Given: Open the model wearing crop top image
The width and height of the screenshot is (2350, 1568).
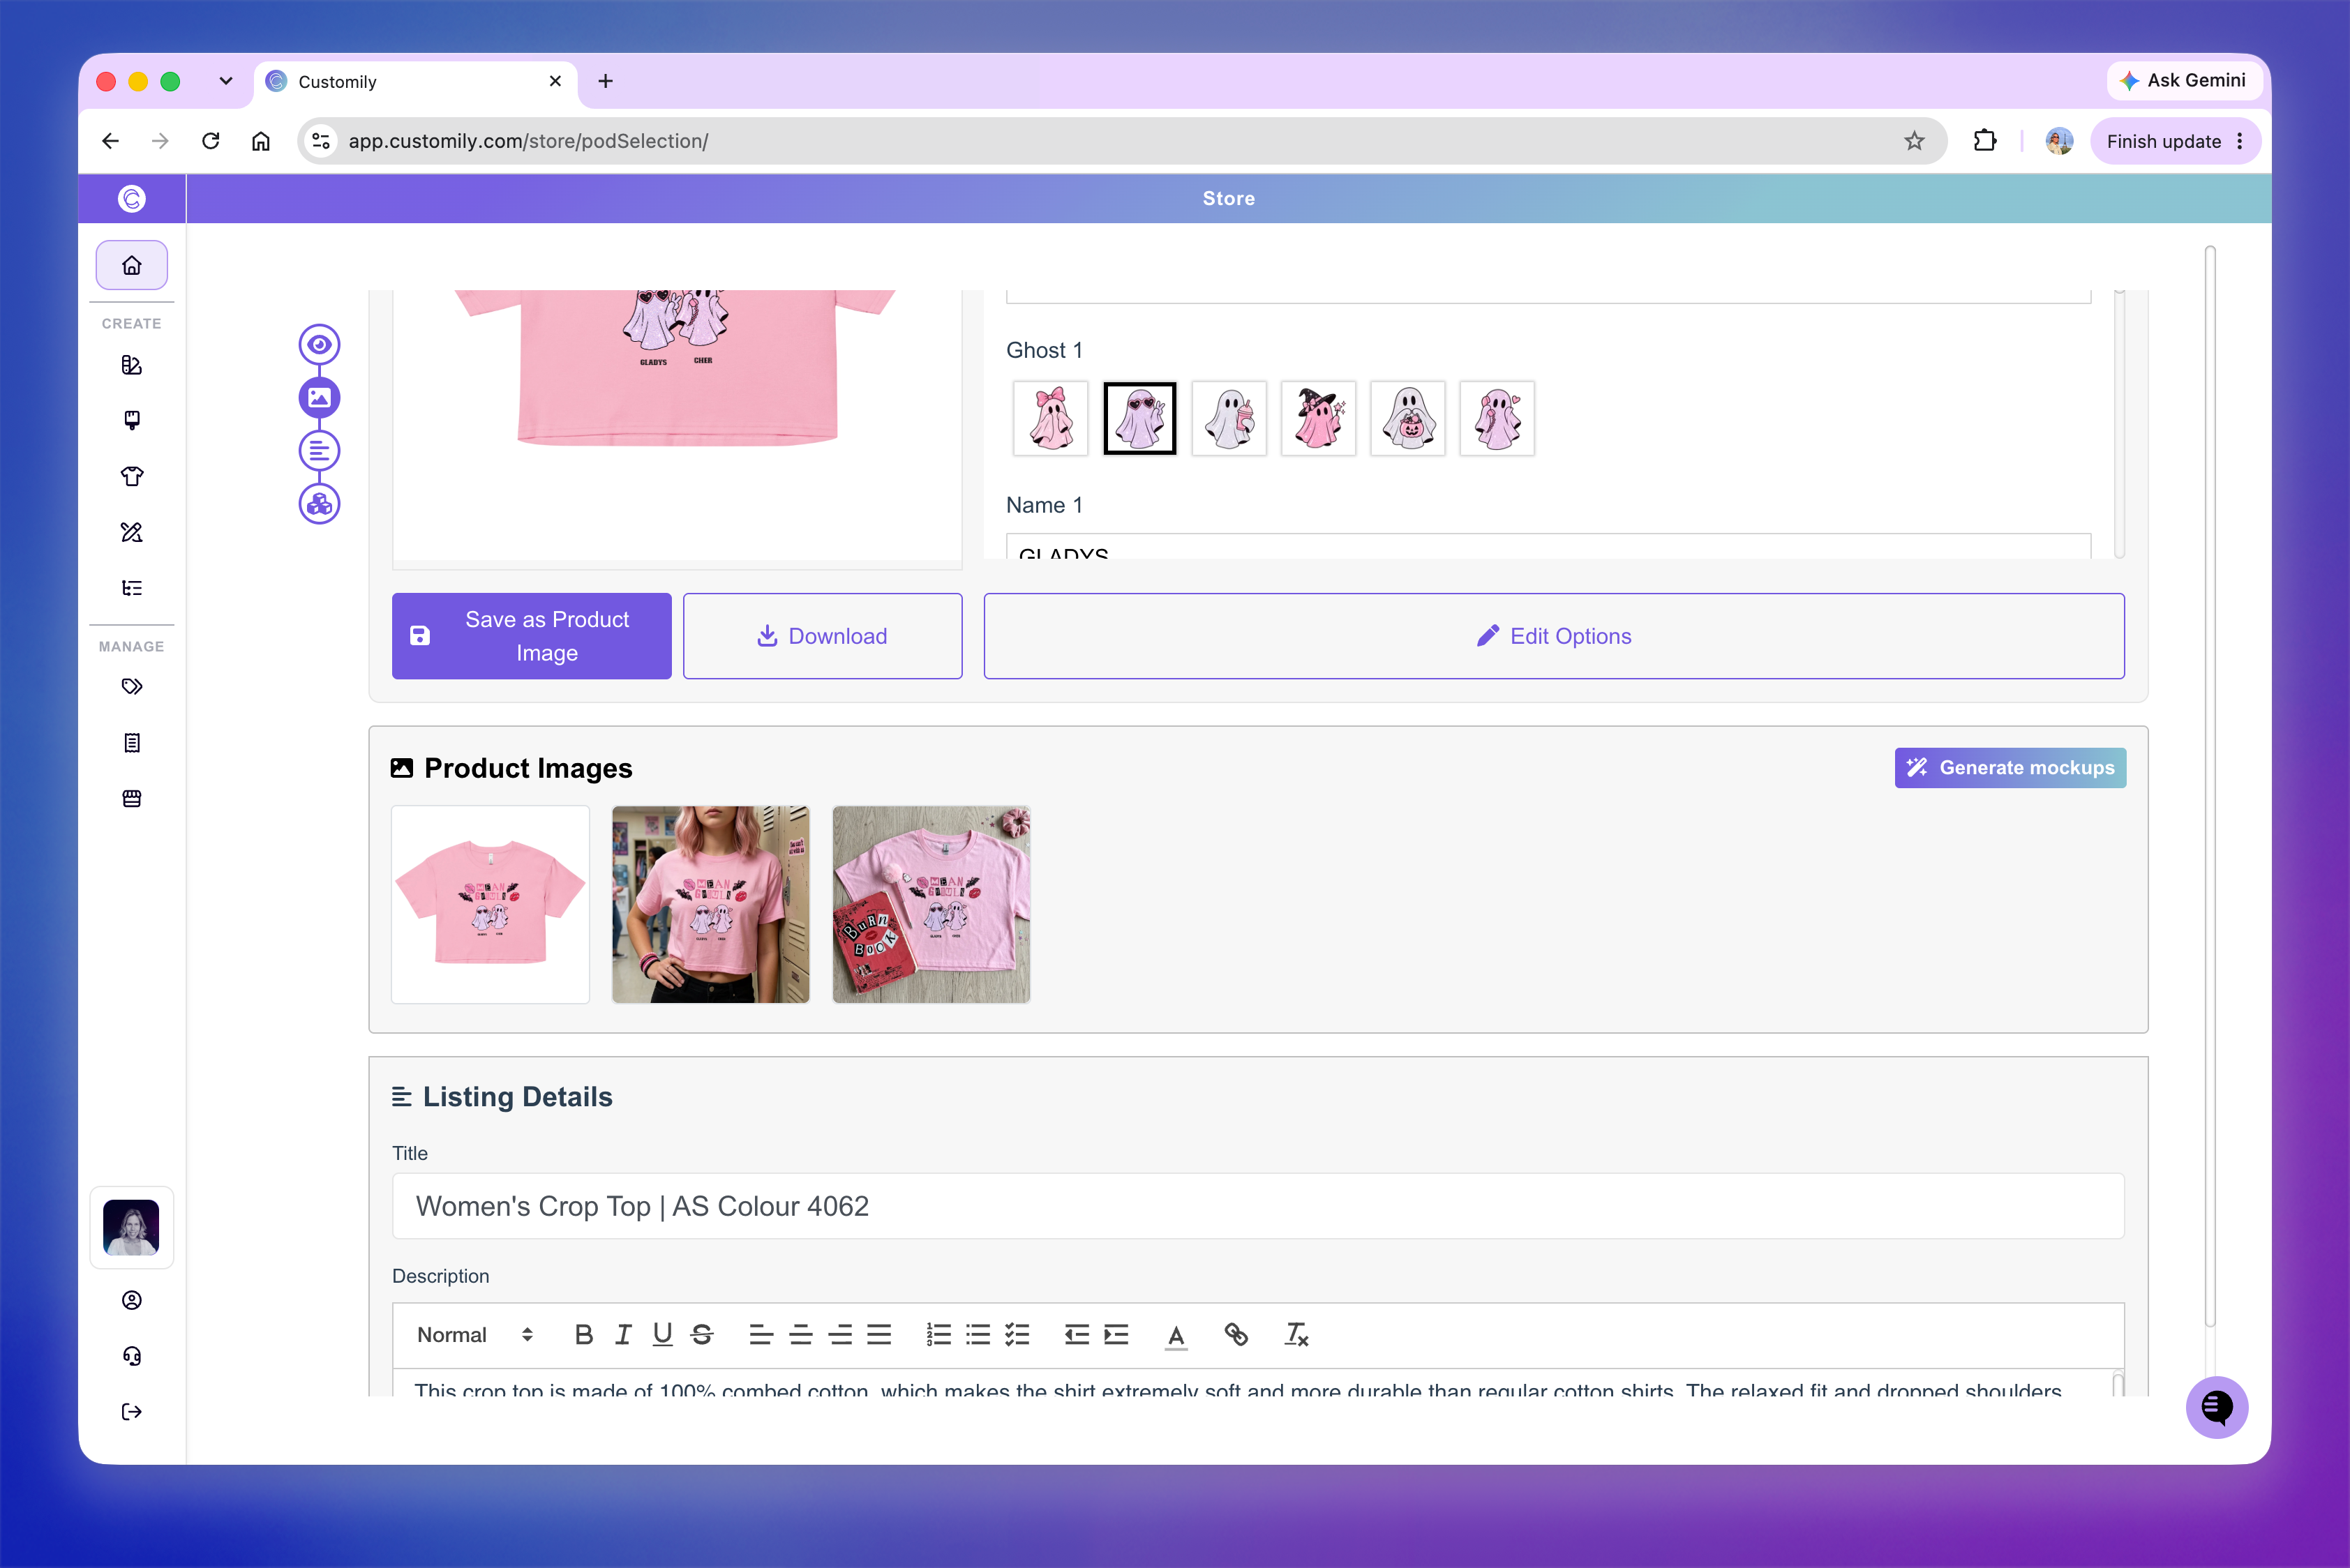Looking at the screenshot, I should coord(710,904).
